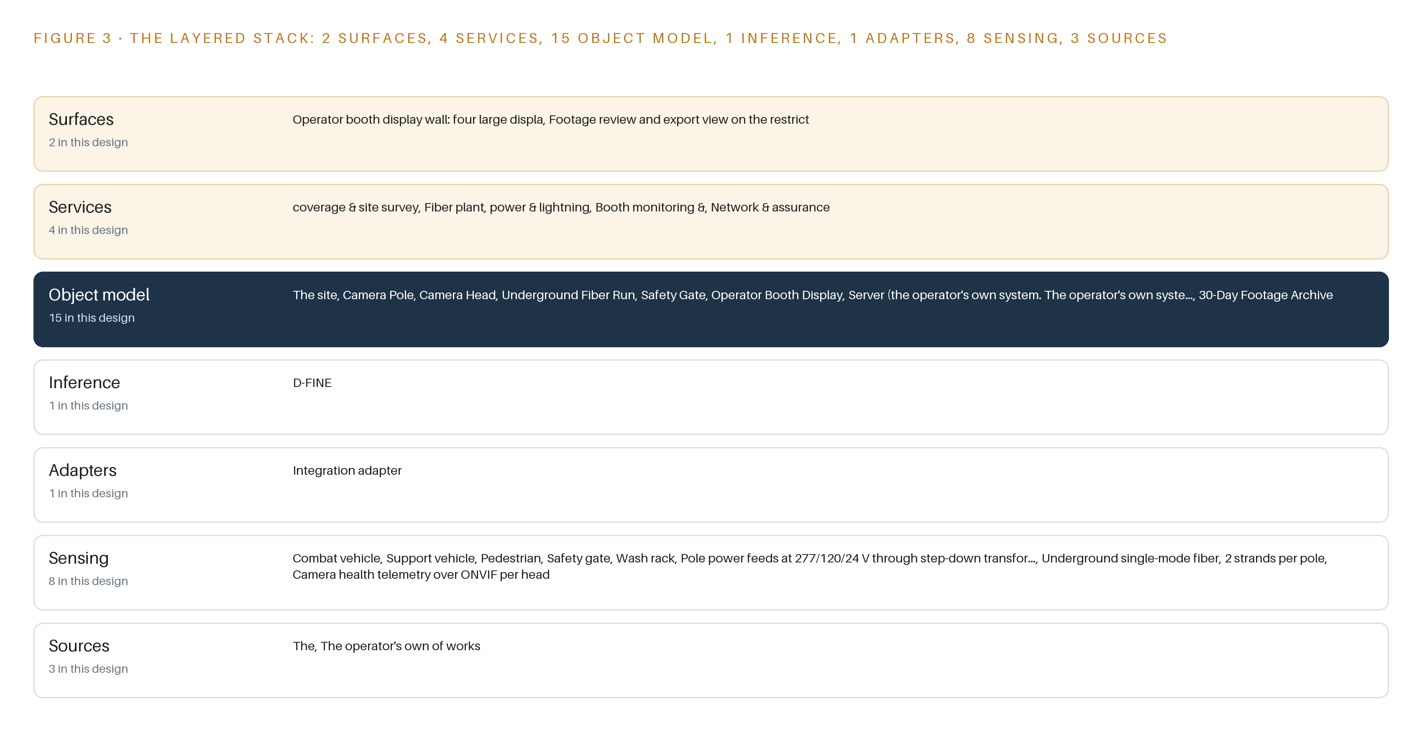The height and width of the screenshot is (748, 1422).
Task: Select the Object model layer heading
Action: (100, 295)
